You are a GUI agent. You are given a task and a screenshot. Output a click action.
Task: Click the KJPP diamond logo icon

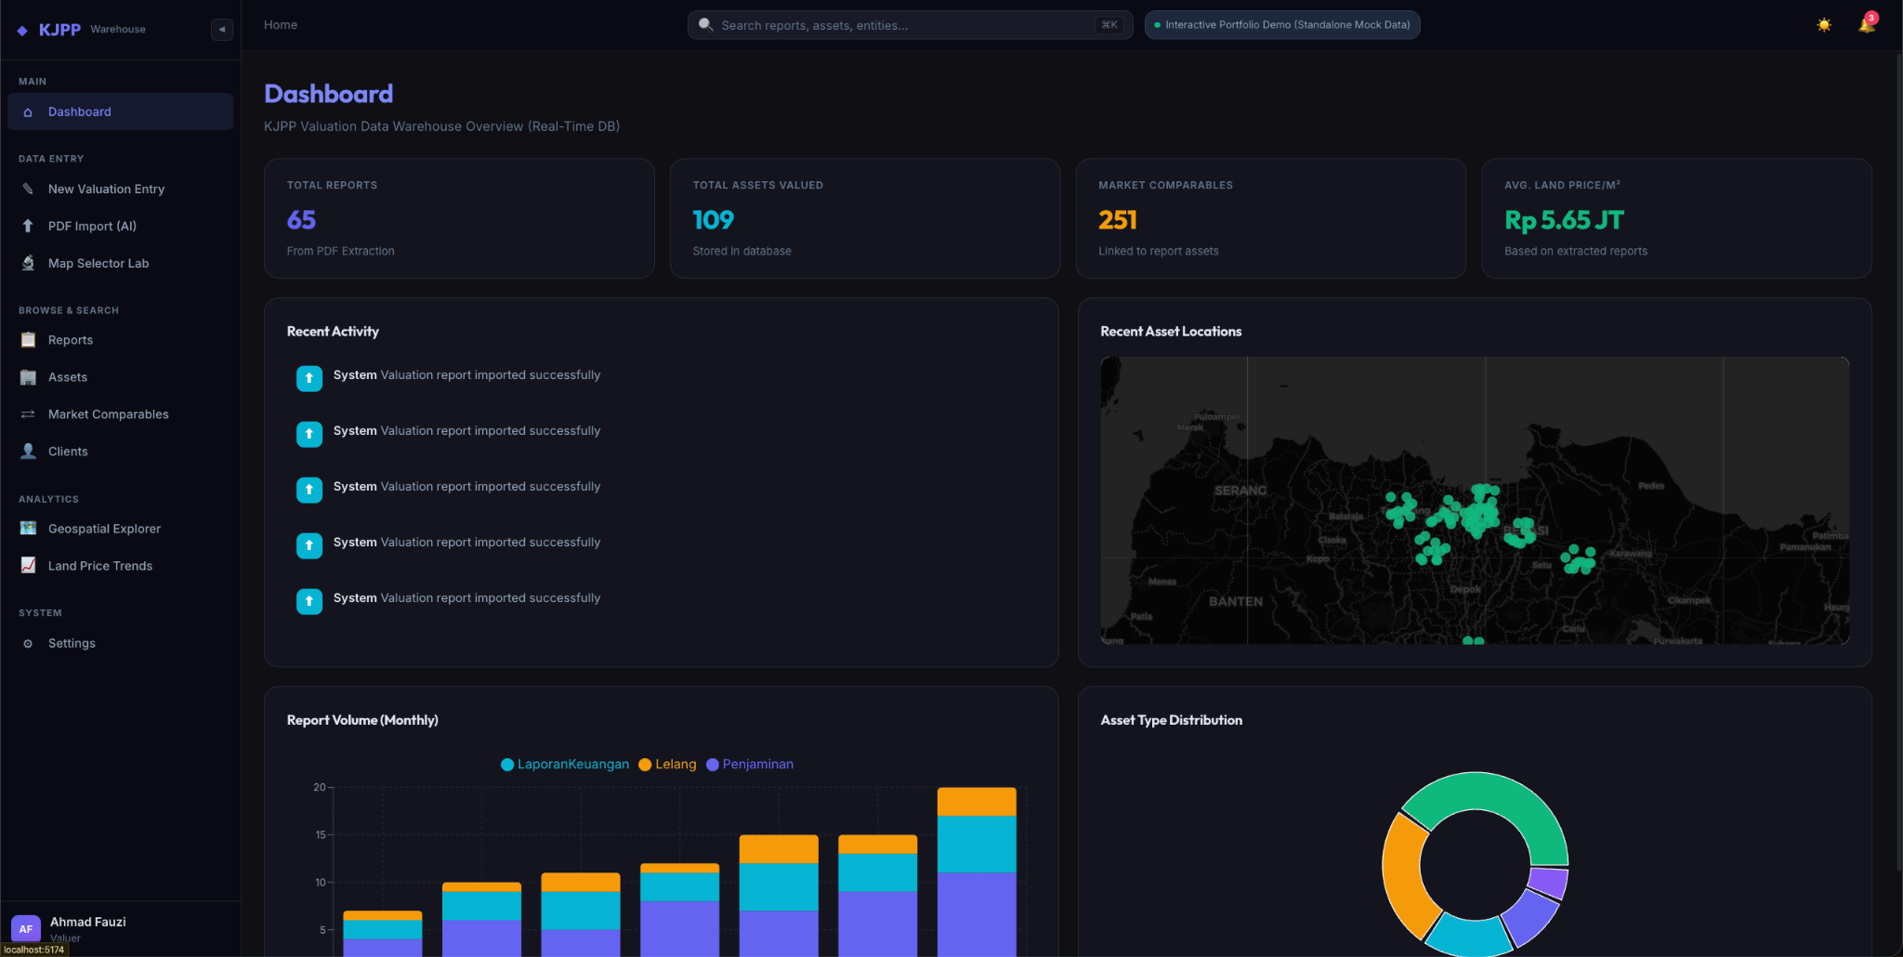(22, 31)
